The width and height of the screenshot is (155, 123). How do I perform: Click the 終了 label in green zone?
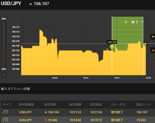(x=135, y=22)
